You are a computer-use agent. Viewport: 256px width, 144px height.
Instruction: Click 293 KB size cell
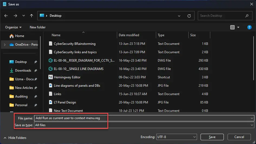tap(203, 60)
